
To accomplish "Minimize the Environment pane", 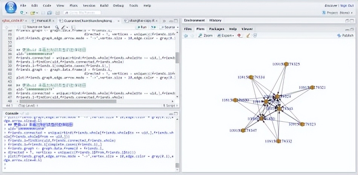I will click(x=347, y=21).
